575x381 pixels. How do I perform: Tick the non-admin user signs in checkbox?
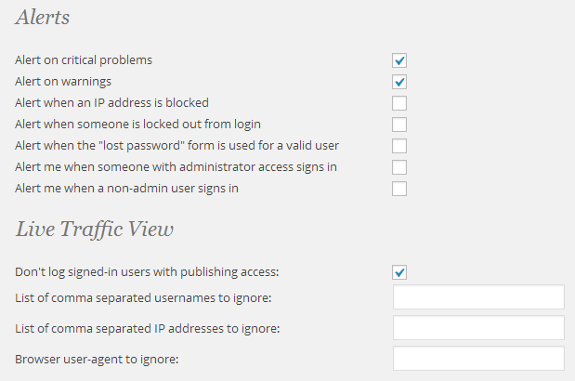pyautogui.click(x=399, y=189)
